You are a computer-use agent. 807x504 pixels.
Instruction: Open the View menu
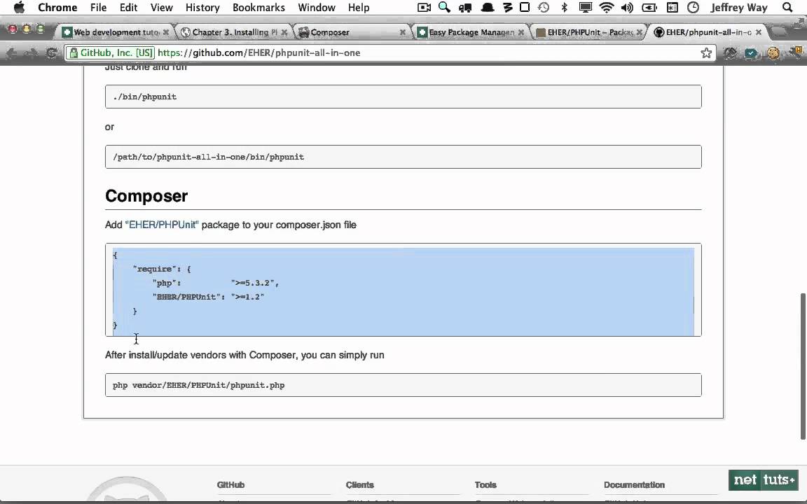pyautogui.click(x=161, y=7)
